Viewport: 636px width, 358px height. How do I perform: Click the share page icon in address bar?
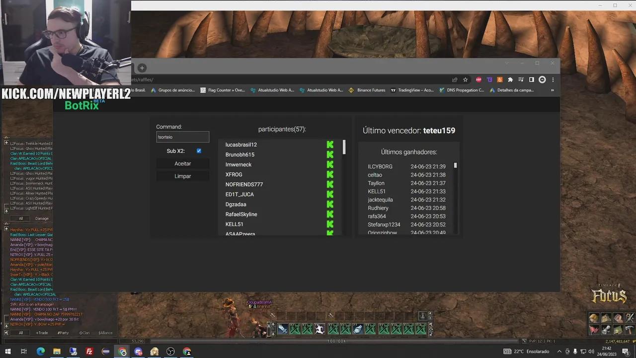point(455,80)
